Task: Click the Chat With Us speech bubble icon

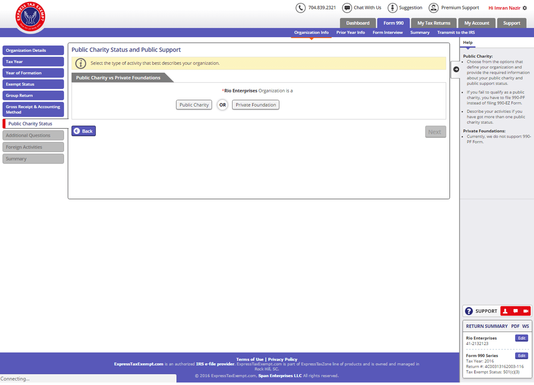Action: [x=347, y=8]
